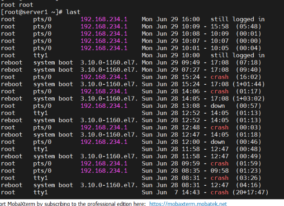Image resolution: width=284 pixels, height=206 pixels.
Task: Click kernel '3.10.0-1160.el7.' on the 09:49 reboot row
Action: [x=109, y=63]
